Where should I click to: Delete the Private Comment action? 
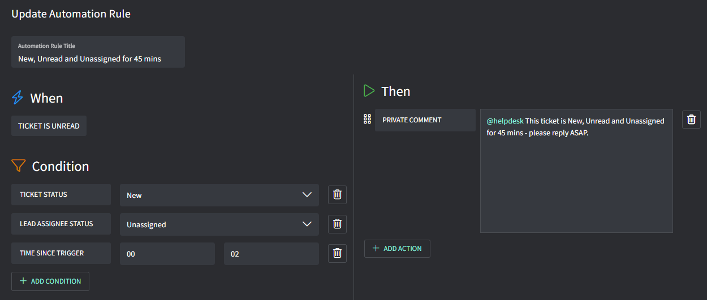point(691,120)
